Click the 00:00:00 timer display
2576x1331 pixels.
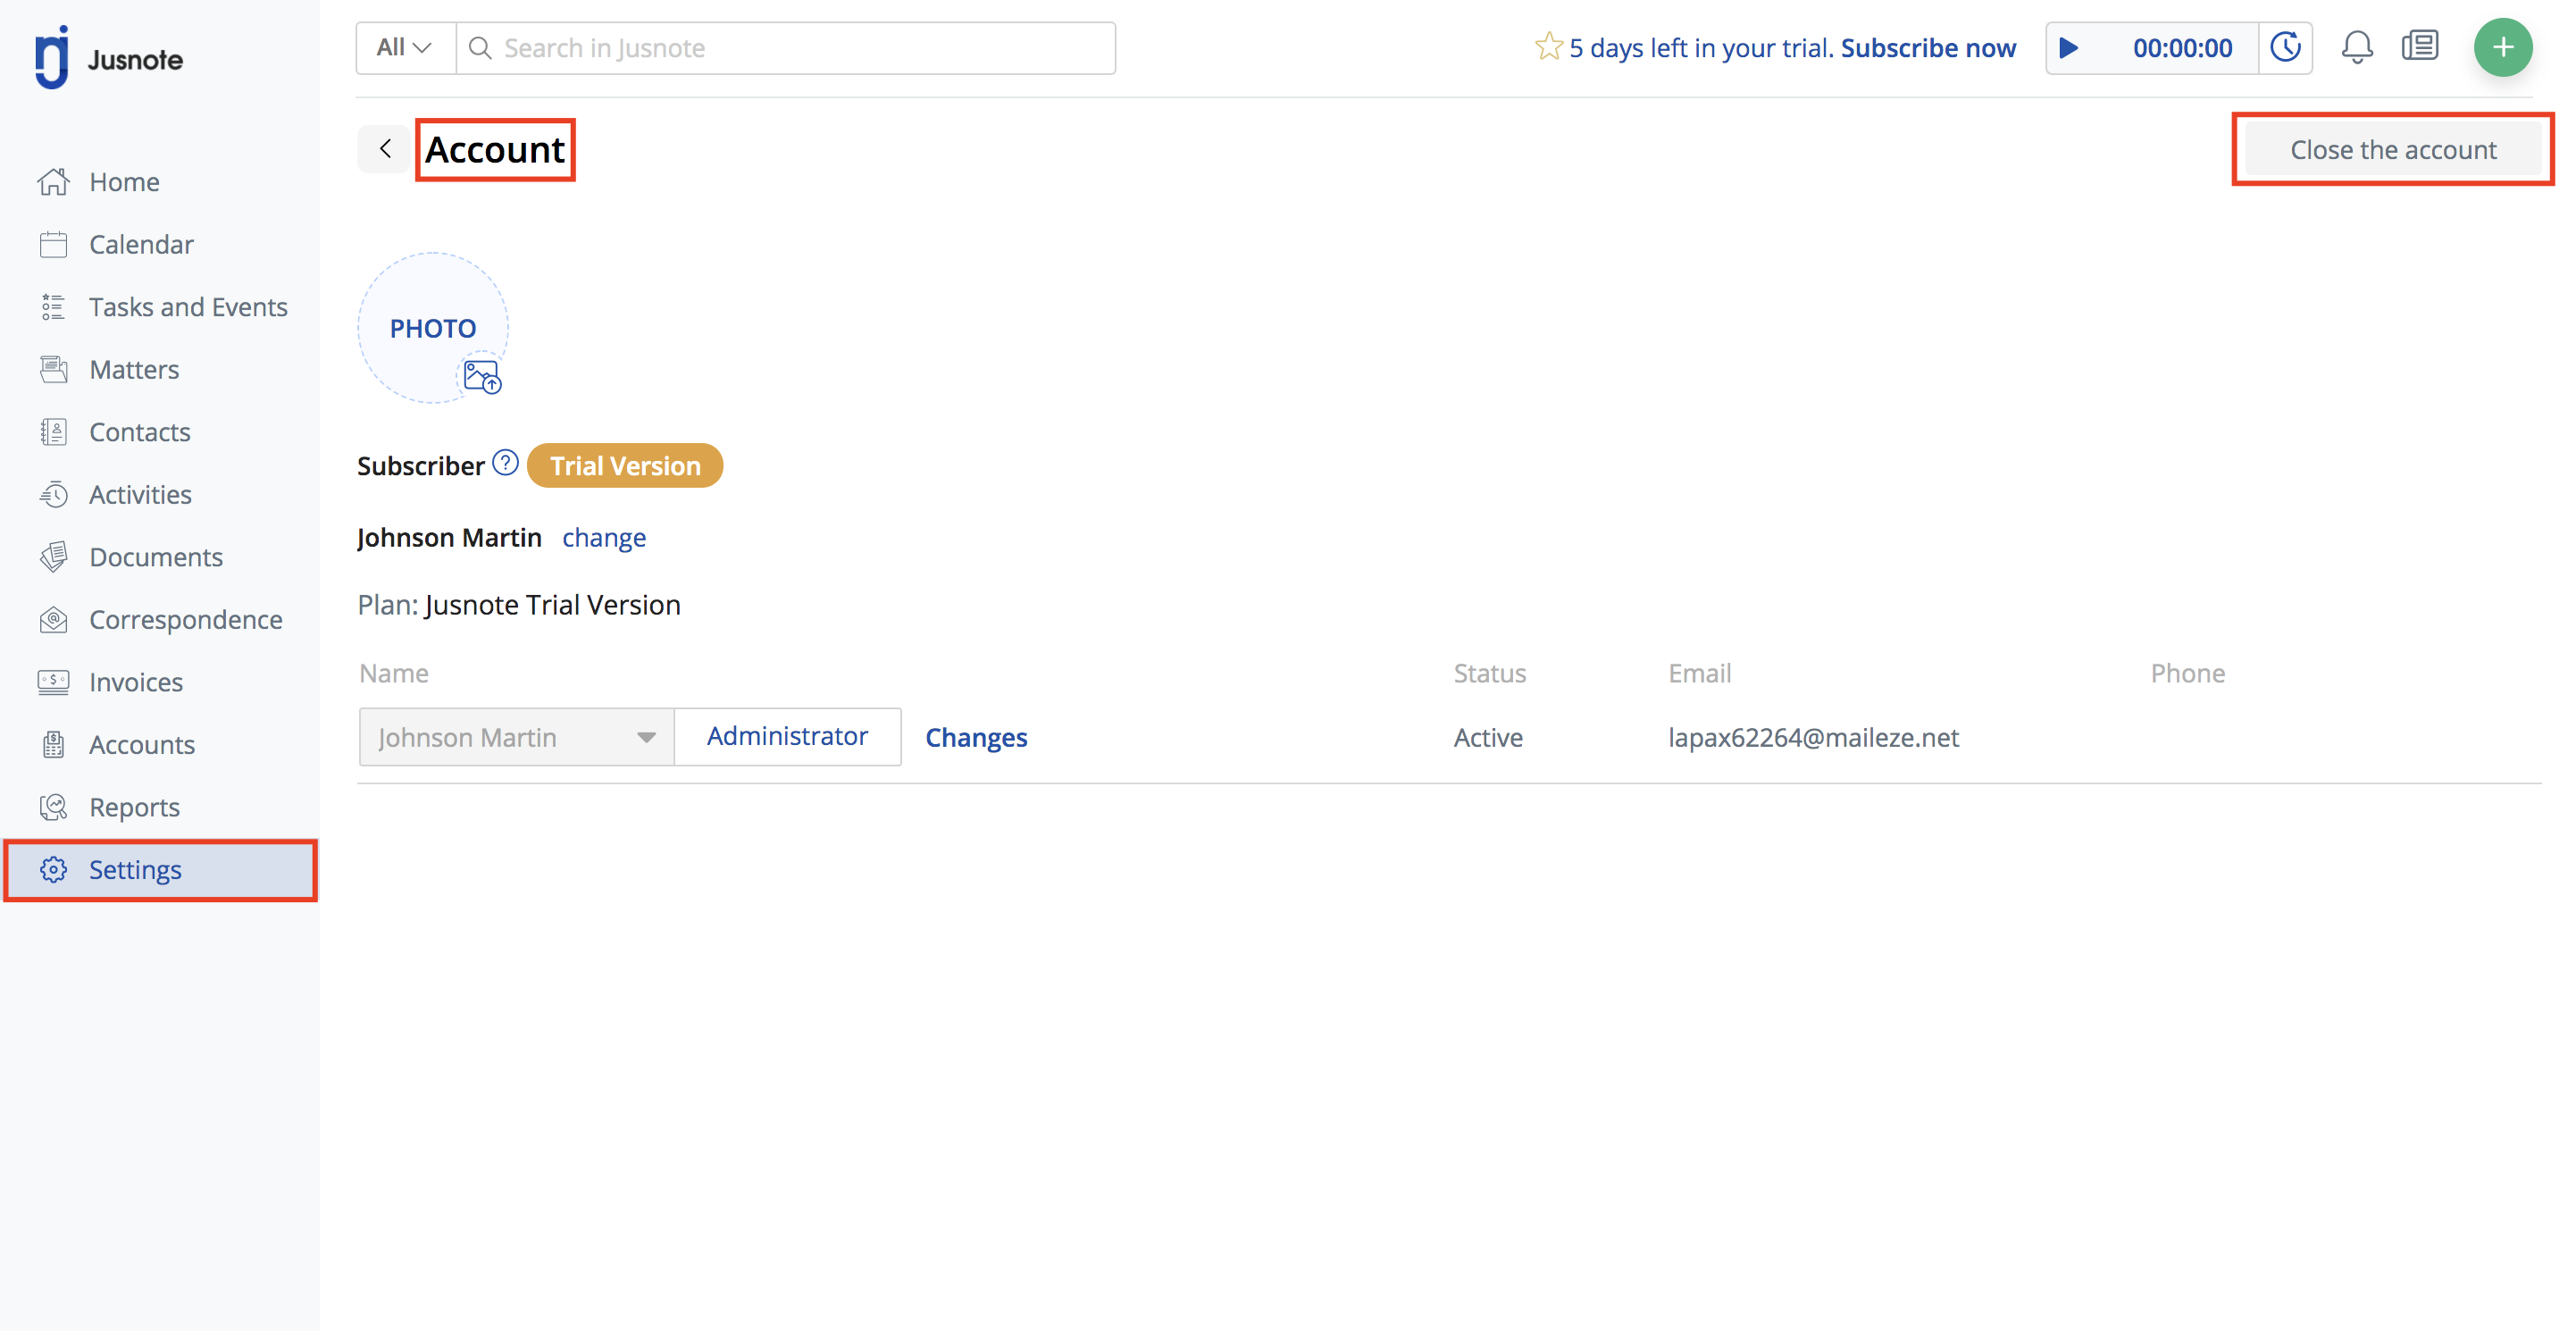point(2182,48)
